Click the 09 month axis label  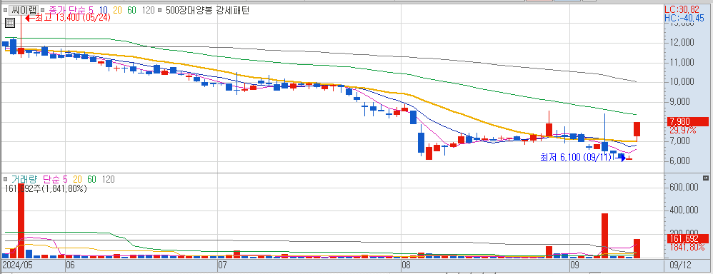click(x=575, y=264)
